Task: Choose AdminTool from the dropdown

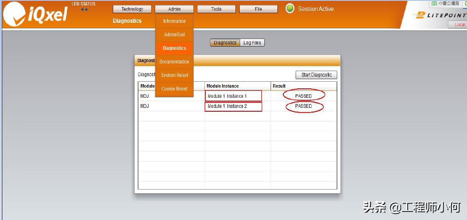Action: pyautogui.click(x=174, y=35)
